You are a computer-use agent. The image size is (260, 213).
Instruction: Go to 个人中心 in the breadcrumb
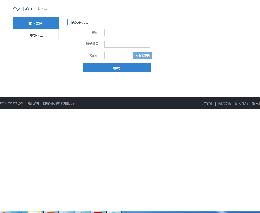coord(21,9)
